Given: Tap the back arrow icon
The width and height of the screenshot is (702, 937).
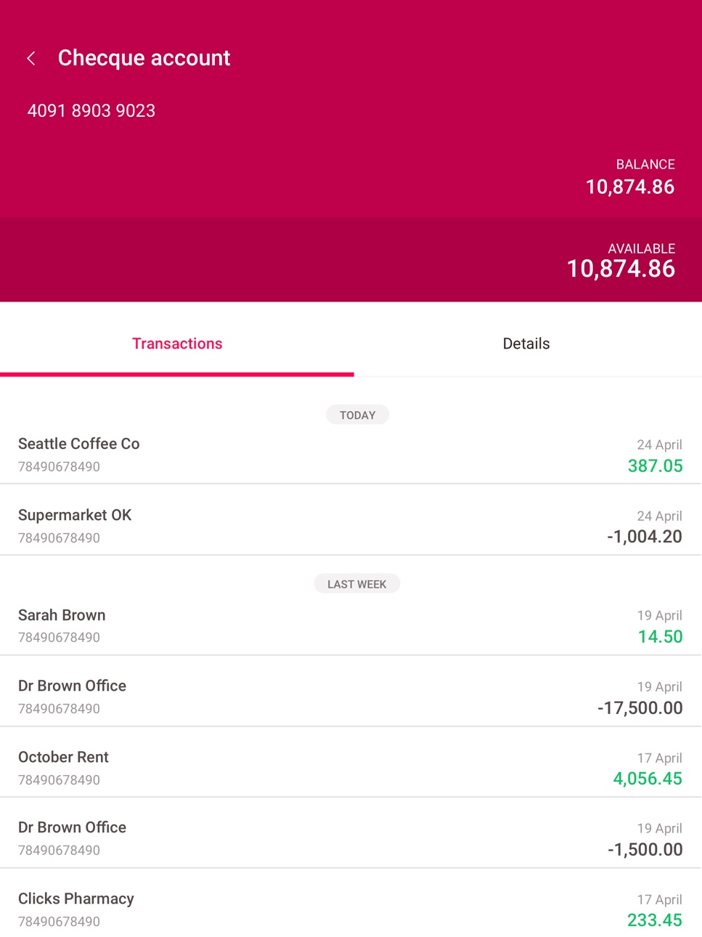Looking at the screenshot, I should point(31,58).
